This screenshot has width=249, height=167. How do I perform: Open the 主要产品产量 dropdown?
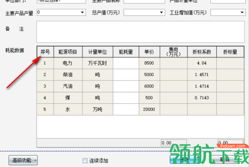click(x=82, y=12)
